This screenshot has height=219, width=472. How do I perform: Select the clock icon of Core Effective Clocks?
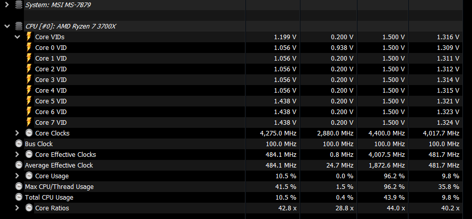point(29,154)
